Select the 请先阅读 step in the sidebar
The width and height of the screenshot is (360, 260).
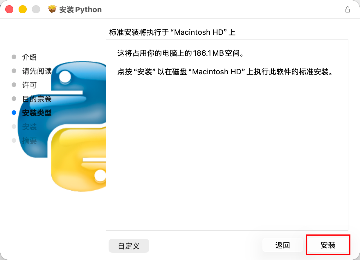(x=37, y=71)
